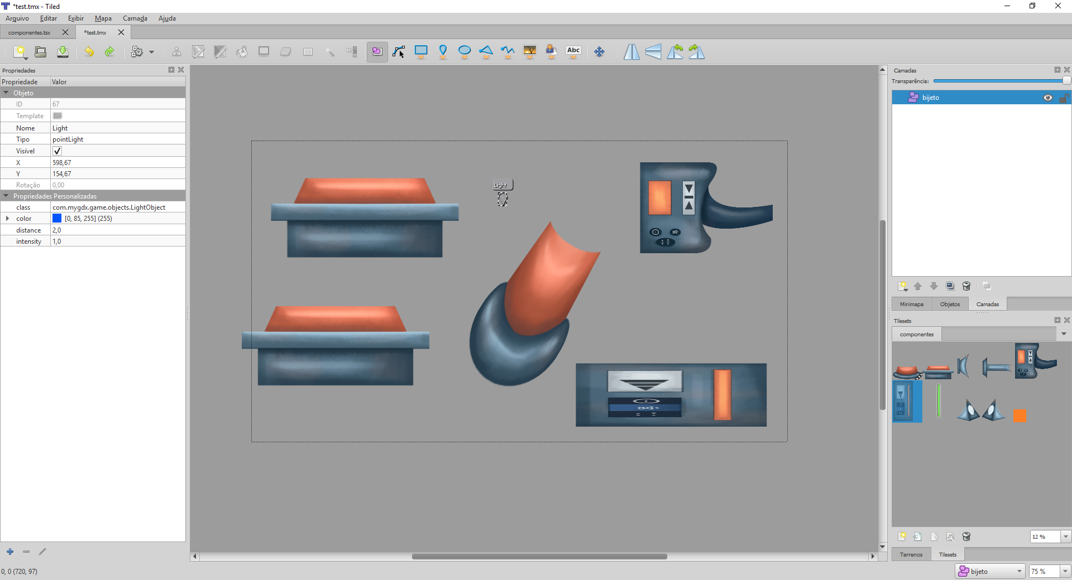Delete layer with trash icon in Camadas
Viewport: 1072px width, 580px height.
click(x=966, y=286)
